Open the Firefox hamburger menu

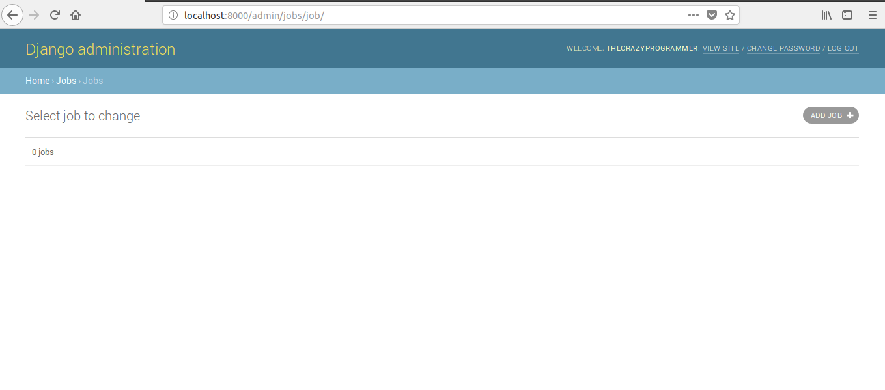tap(873, 15)
